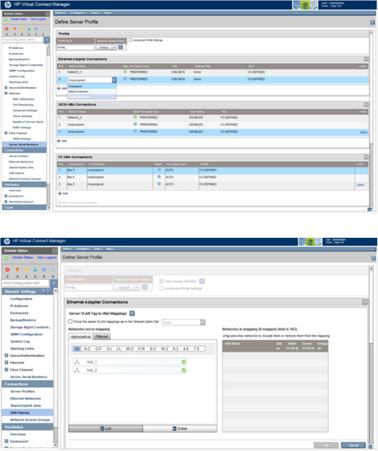The width and height of the screenshot is (378, 451).
Task: Click page help icon at right of top Define Server Profile
Action: pyautogui.click(x=372, y=22)
